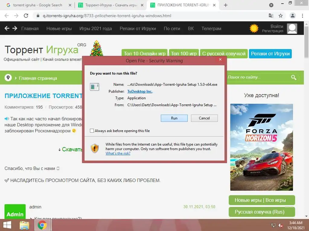The height and width of the screenshot is (231, 309).
Task: Select the ПРИЛОЖЕНИЕ TORRENT-IGRUHA tab
Action: click(183, 5)
